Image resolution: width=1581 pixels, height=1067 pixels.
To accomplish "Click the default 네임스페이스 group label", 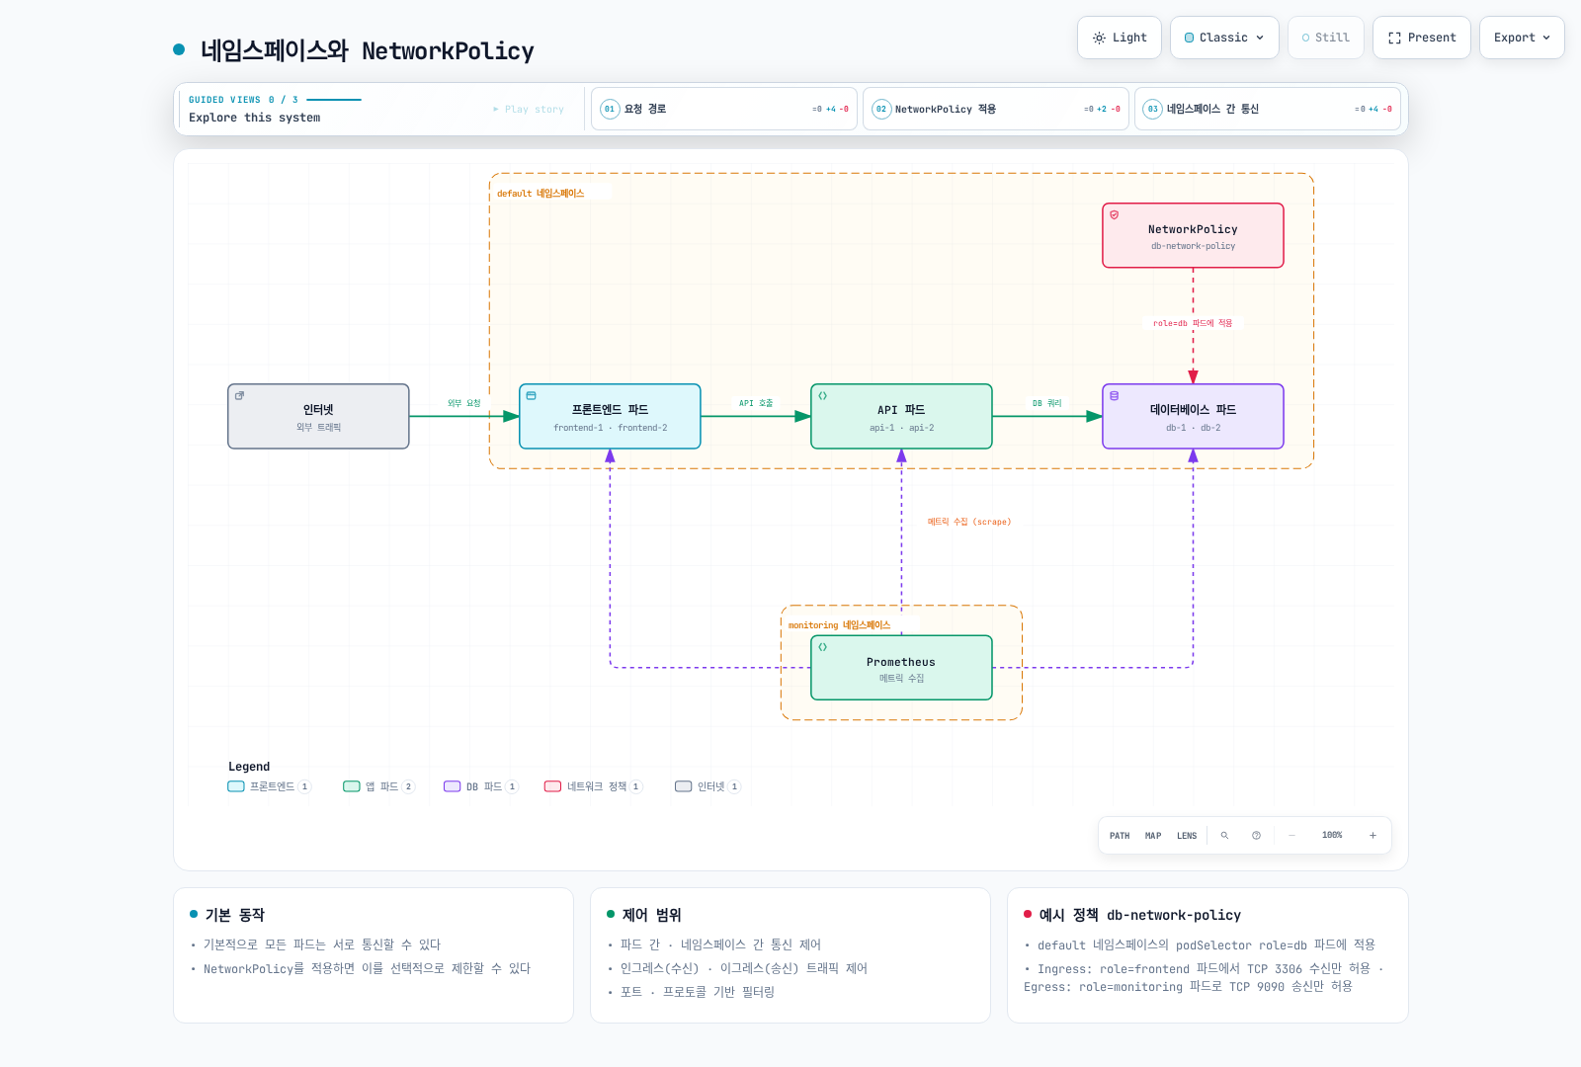I will coord(541,194).
